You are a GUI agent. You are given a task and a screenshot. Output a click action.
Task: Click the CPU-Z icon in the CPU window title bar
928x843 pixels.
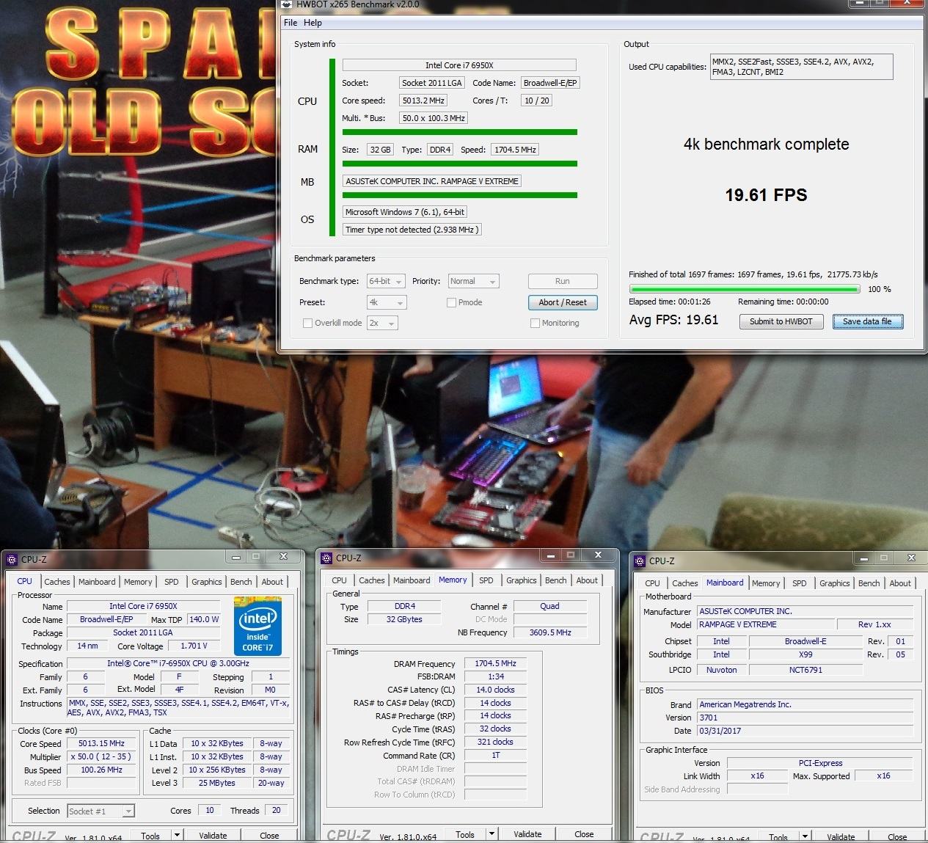pos(12,560)
